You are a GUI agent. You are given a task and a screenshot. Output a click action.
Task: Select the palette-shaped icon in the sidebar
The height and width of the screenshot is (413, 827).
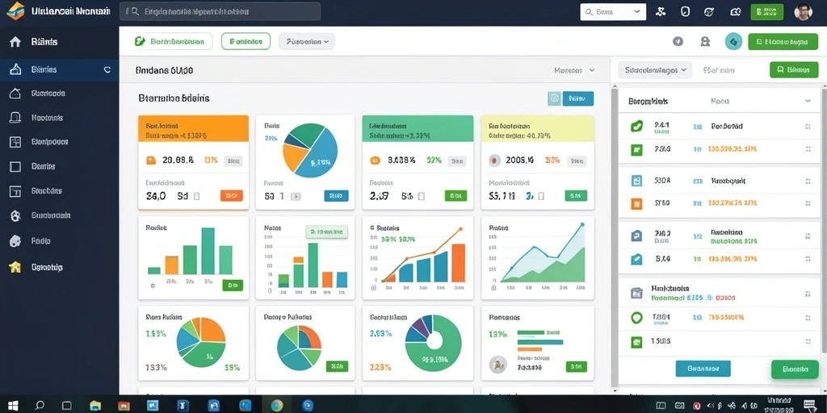(x=15, y=241)
